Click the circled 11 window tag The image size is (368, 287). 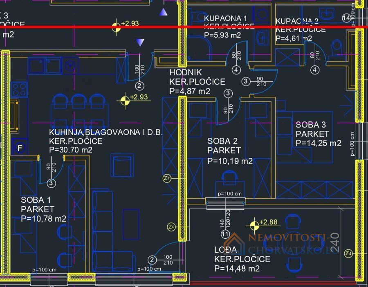[x=225, y=234]
